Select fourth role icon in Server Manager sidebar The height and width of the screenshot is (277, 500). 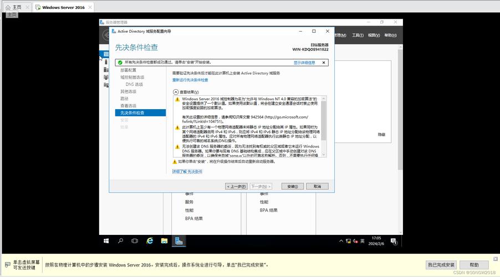point(106,77)
